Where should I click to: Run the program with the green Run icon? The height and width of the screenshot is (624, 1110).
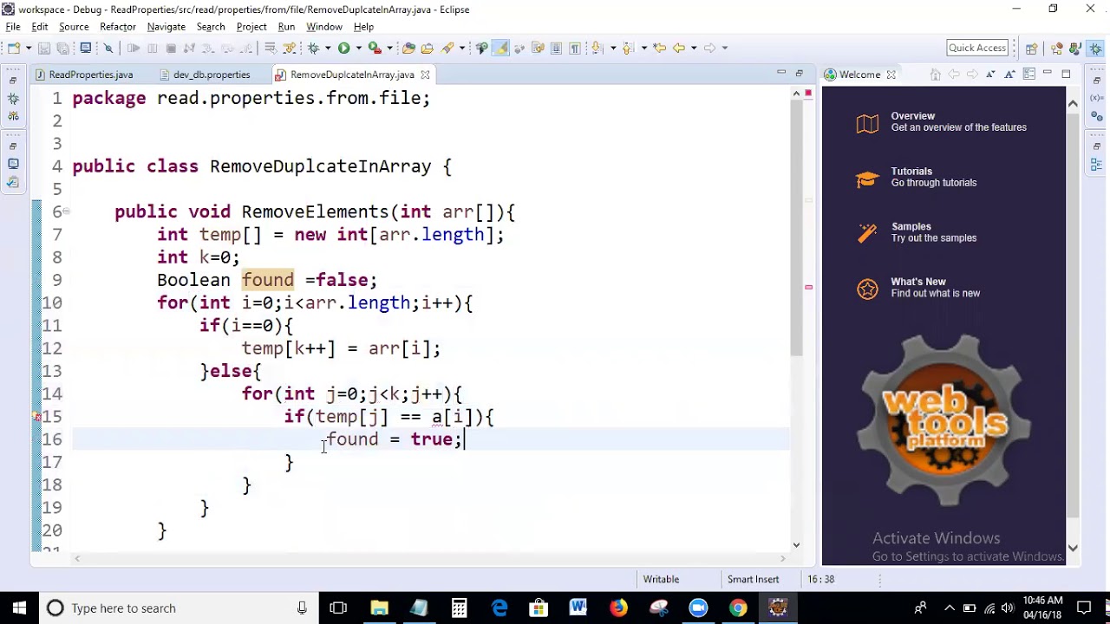[x=345, y=48]
